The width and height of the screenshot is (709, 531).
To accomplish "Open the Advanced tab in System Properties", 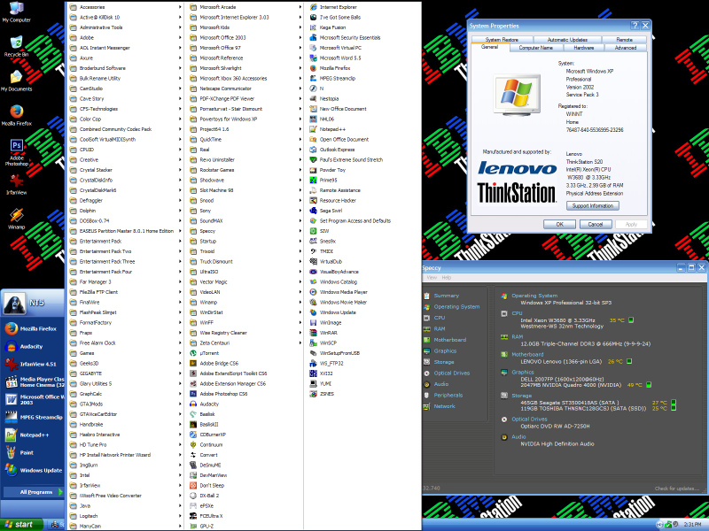I will pos(626,48).
